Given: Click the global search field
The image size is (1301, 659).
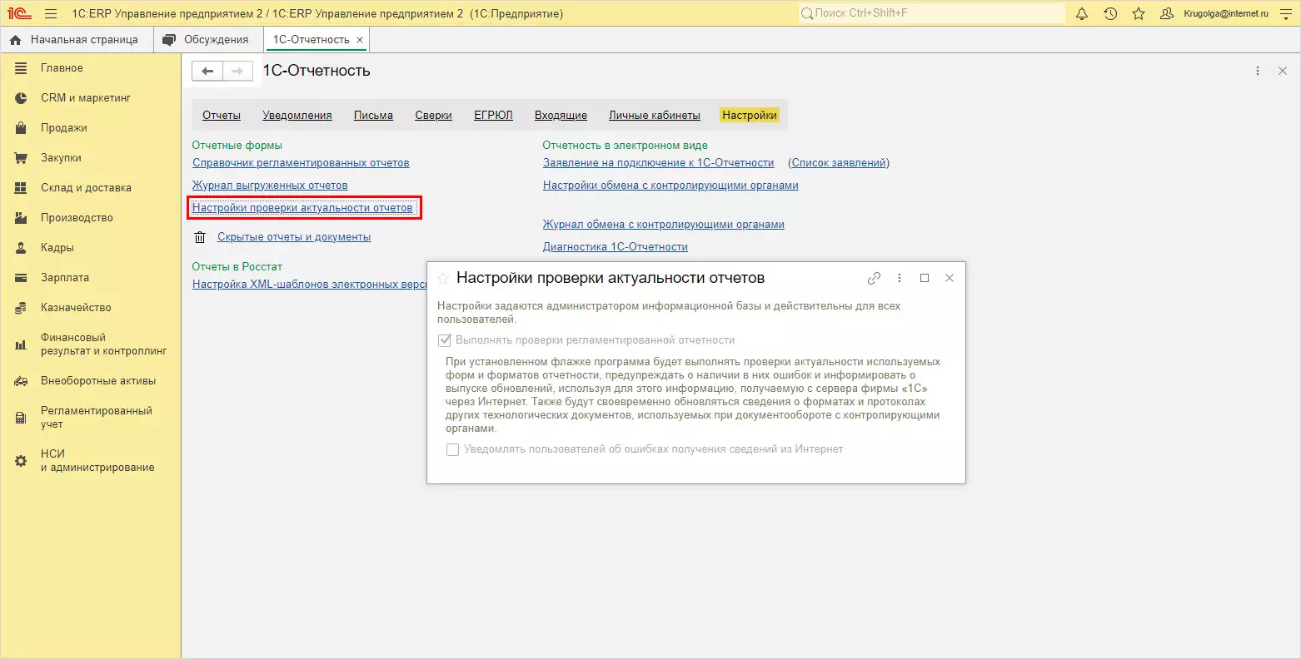Looking at the screenshot, I should click(x=931, y=13).
